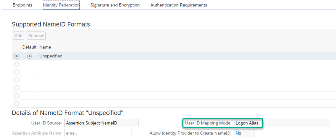Go to Authentication Requirements tab
Viewport: 336px width, 140px height.
pyautogui.click(x=179, y=5)
